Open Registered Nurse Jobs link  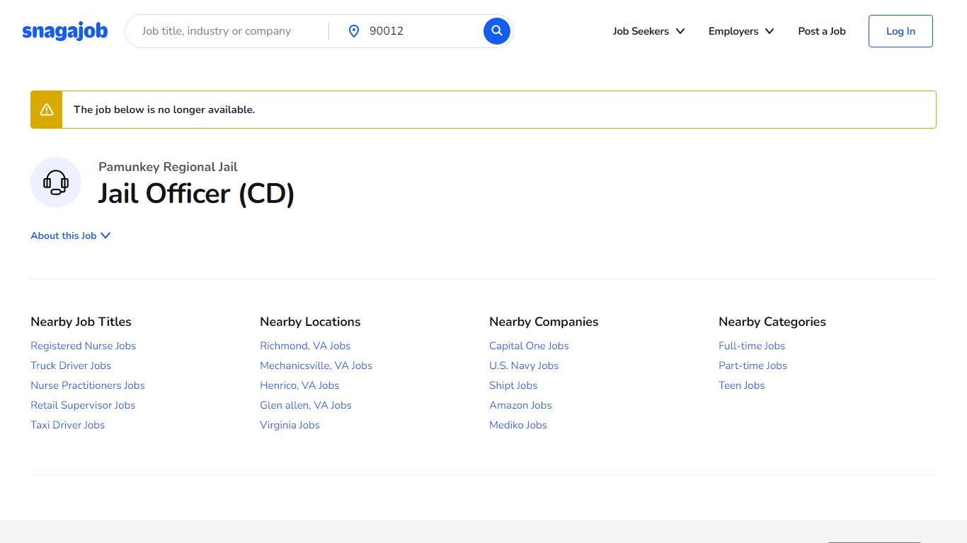[84, 346]
